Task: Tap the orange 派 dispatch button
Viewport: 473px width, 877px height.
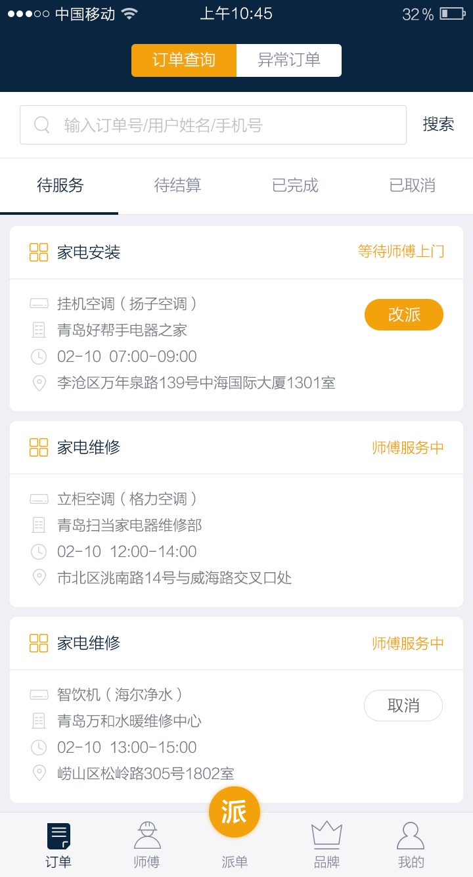Action: click(x=235, y=812)
